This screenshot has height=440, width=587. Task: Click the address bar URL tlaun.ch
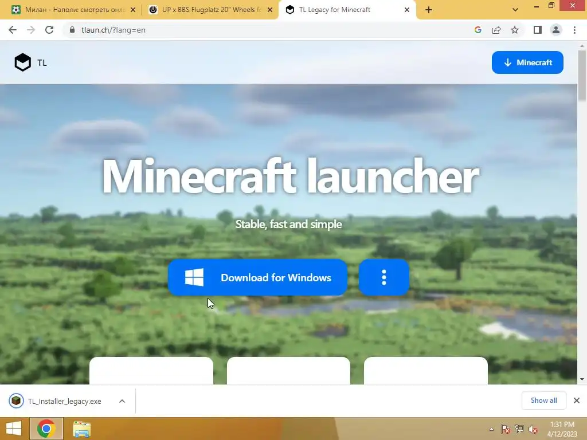pyautogui.click(x=113, y=30)
